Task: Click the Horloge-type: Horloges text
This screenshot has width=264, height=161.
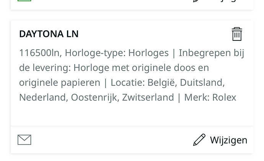Action: (x=117, y=53)
